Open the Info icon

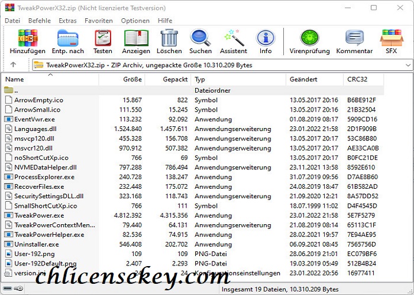[266, 38]
